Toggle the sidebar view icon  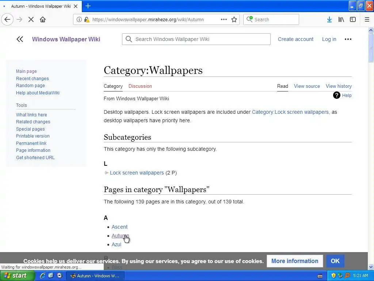[x=353, y=19]
